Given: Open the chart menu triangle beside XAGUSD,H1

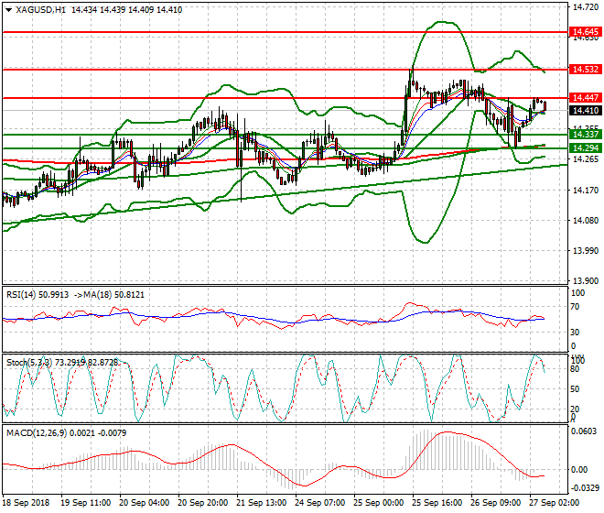Looking at the screenshot, I should (x=9, y=10).
